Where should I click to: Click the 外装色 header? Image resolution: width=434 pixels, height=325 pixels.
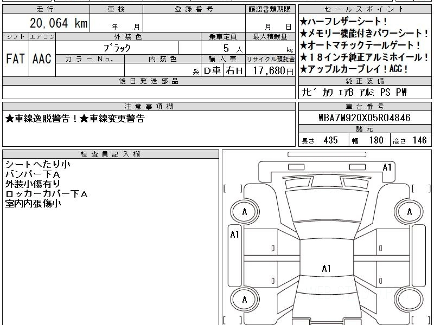point(128,36)
